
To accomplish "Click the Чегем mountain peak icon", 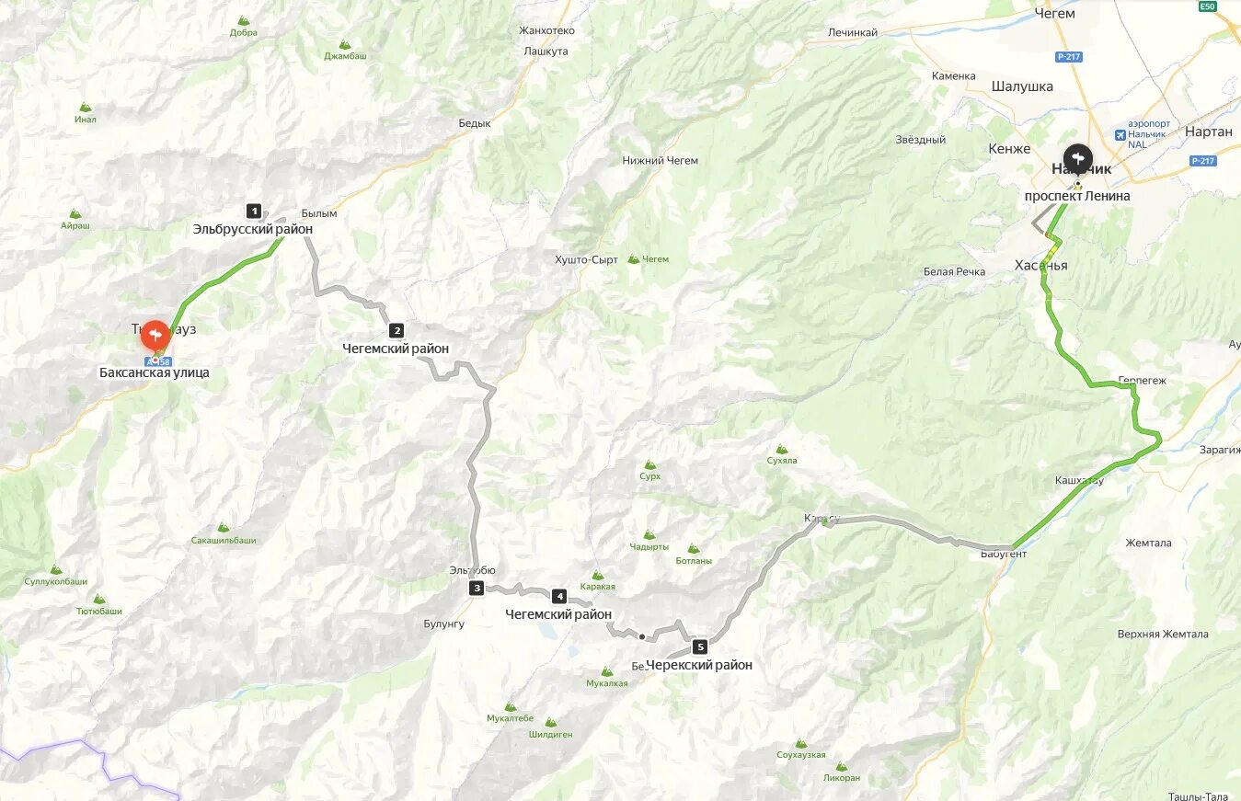I will (x=633, y=259).
